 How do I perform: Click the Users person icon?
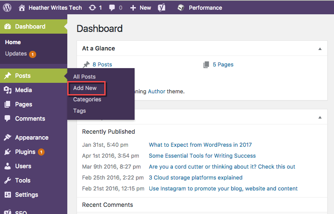pos(8,166)
